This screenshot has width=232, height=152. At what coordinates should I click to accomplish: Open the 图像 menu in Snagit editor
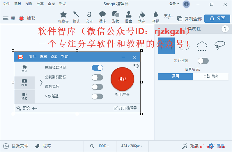(29, 4)
